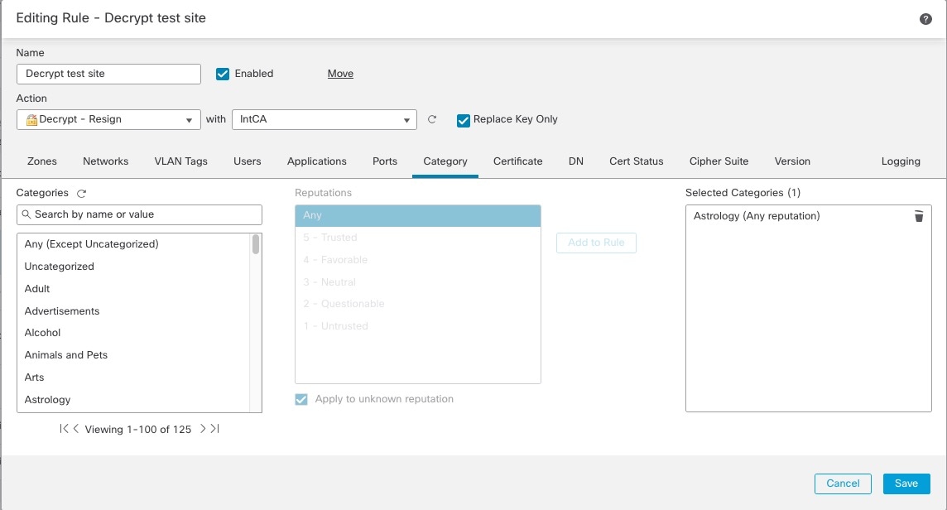
Task: Open the Users tab
Action: [247, 161]
